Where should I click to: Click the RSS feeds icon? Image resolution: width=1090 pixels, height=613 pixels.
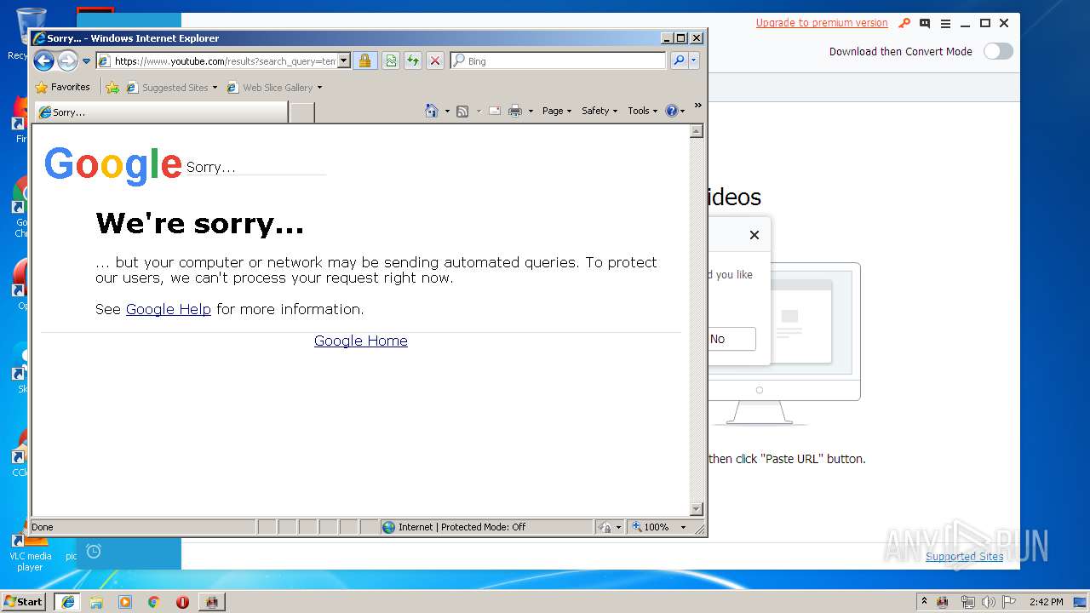tap(462, 111)
